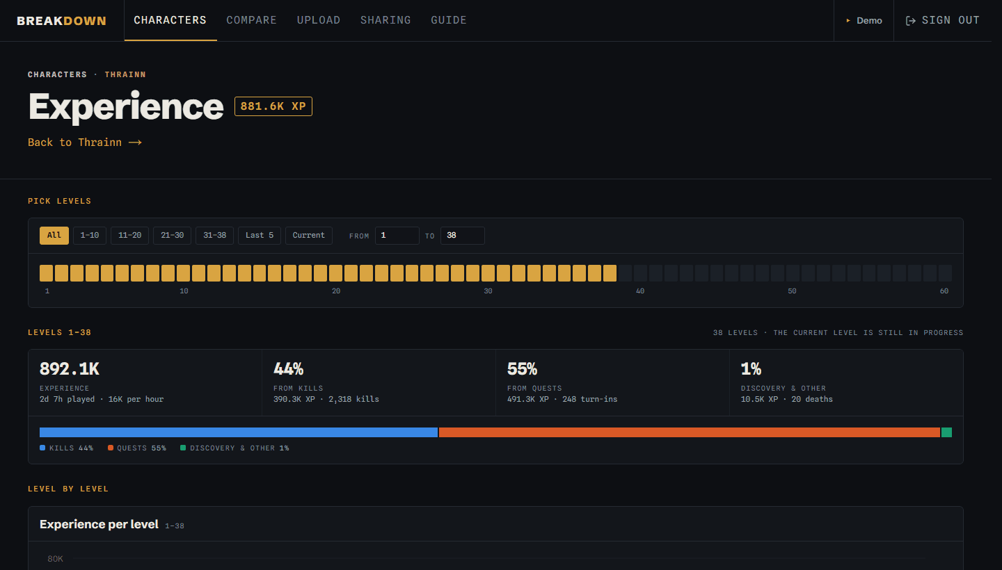Viewport: 1002px width, 570px height.
Task: Click the sign out door-arrow icon
Action: (x=910, y=21)
